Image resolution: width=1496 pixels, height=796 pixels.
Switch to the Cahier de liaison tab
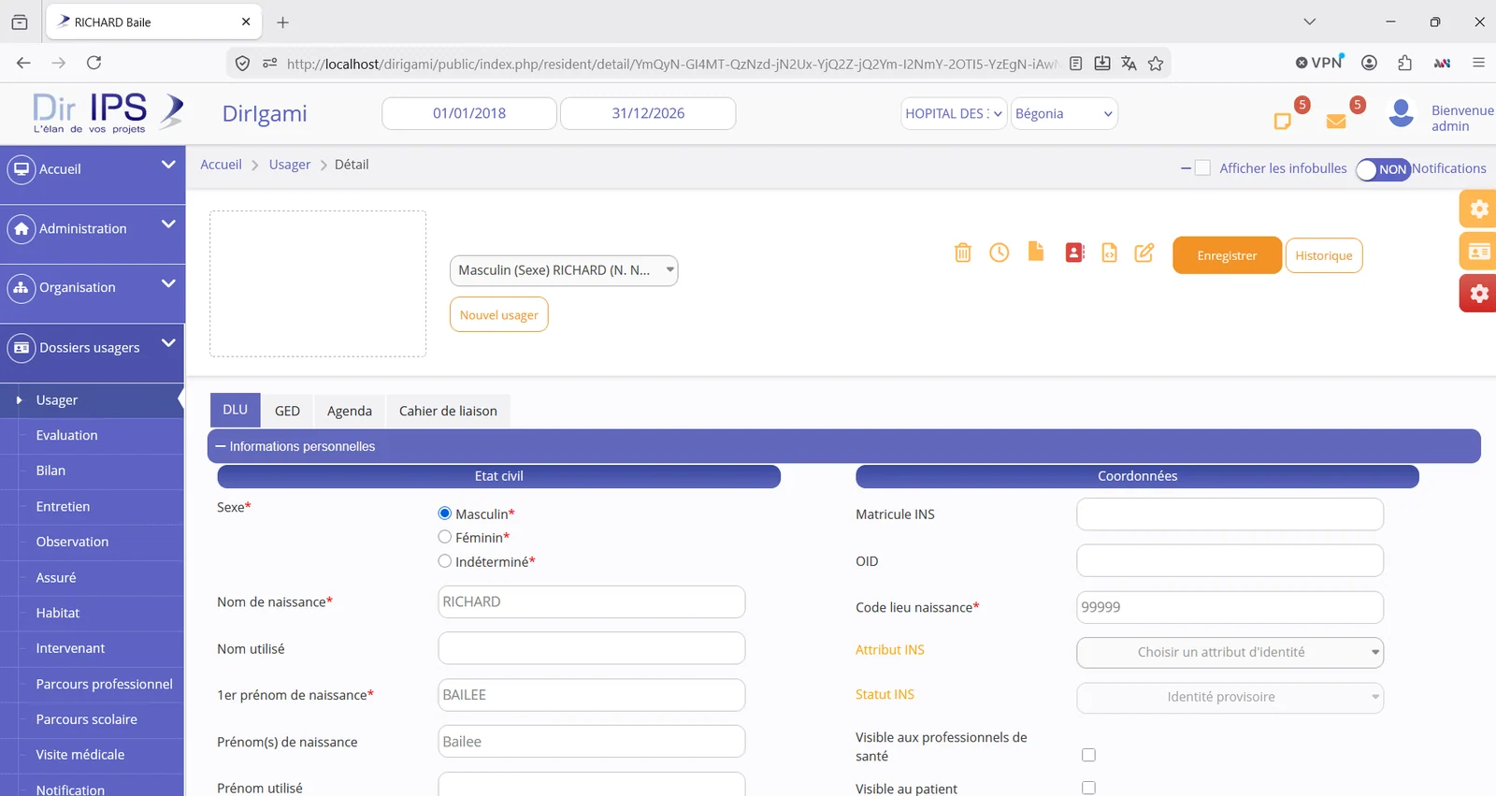pos(448,411)
